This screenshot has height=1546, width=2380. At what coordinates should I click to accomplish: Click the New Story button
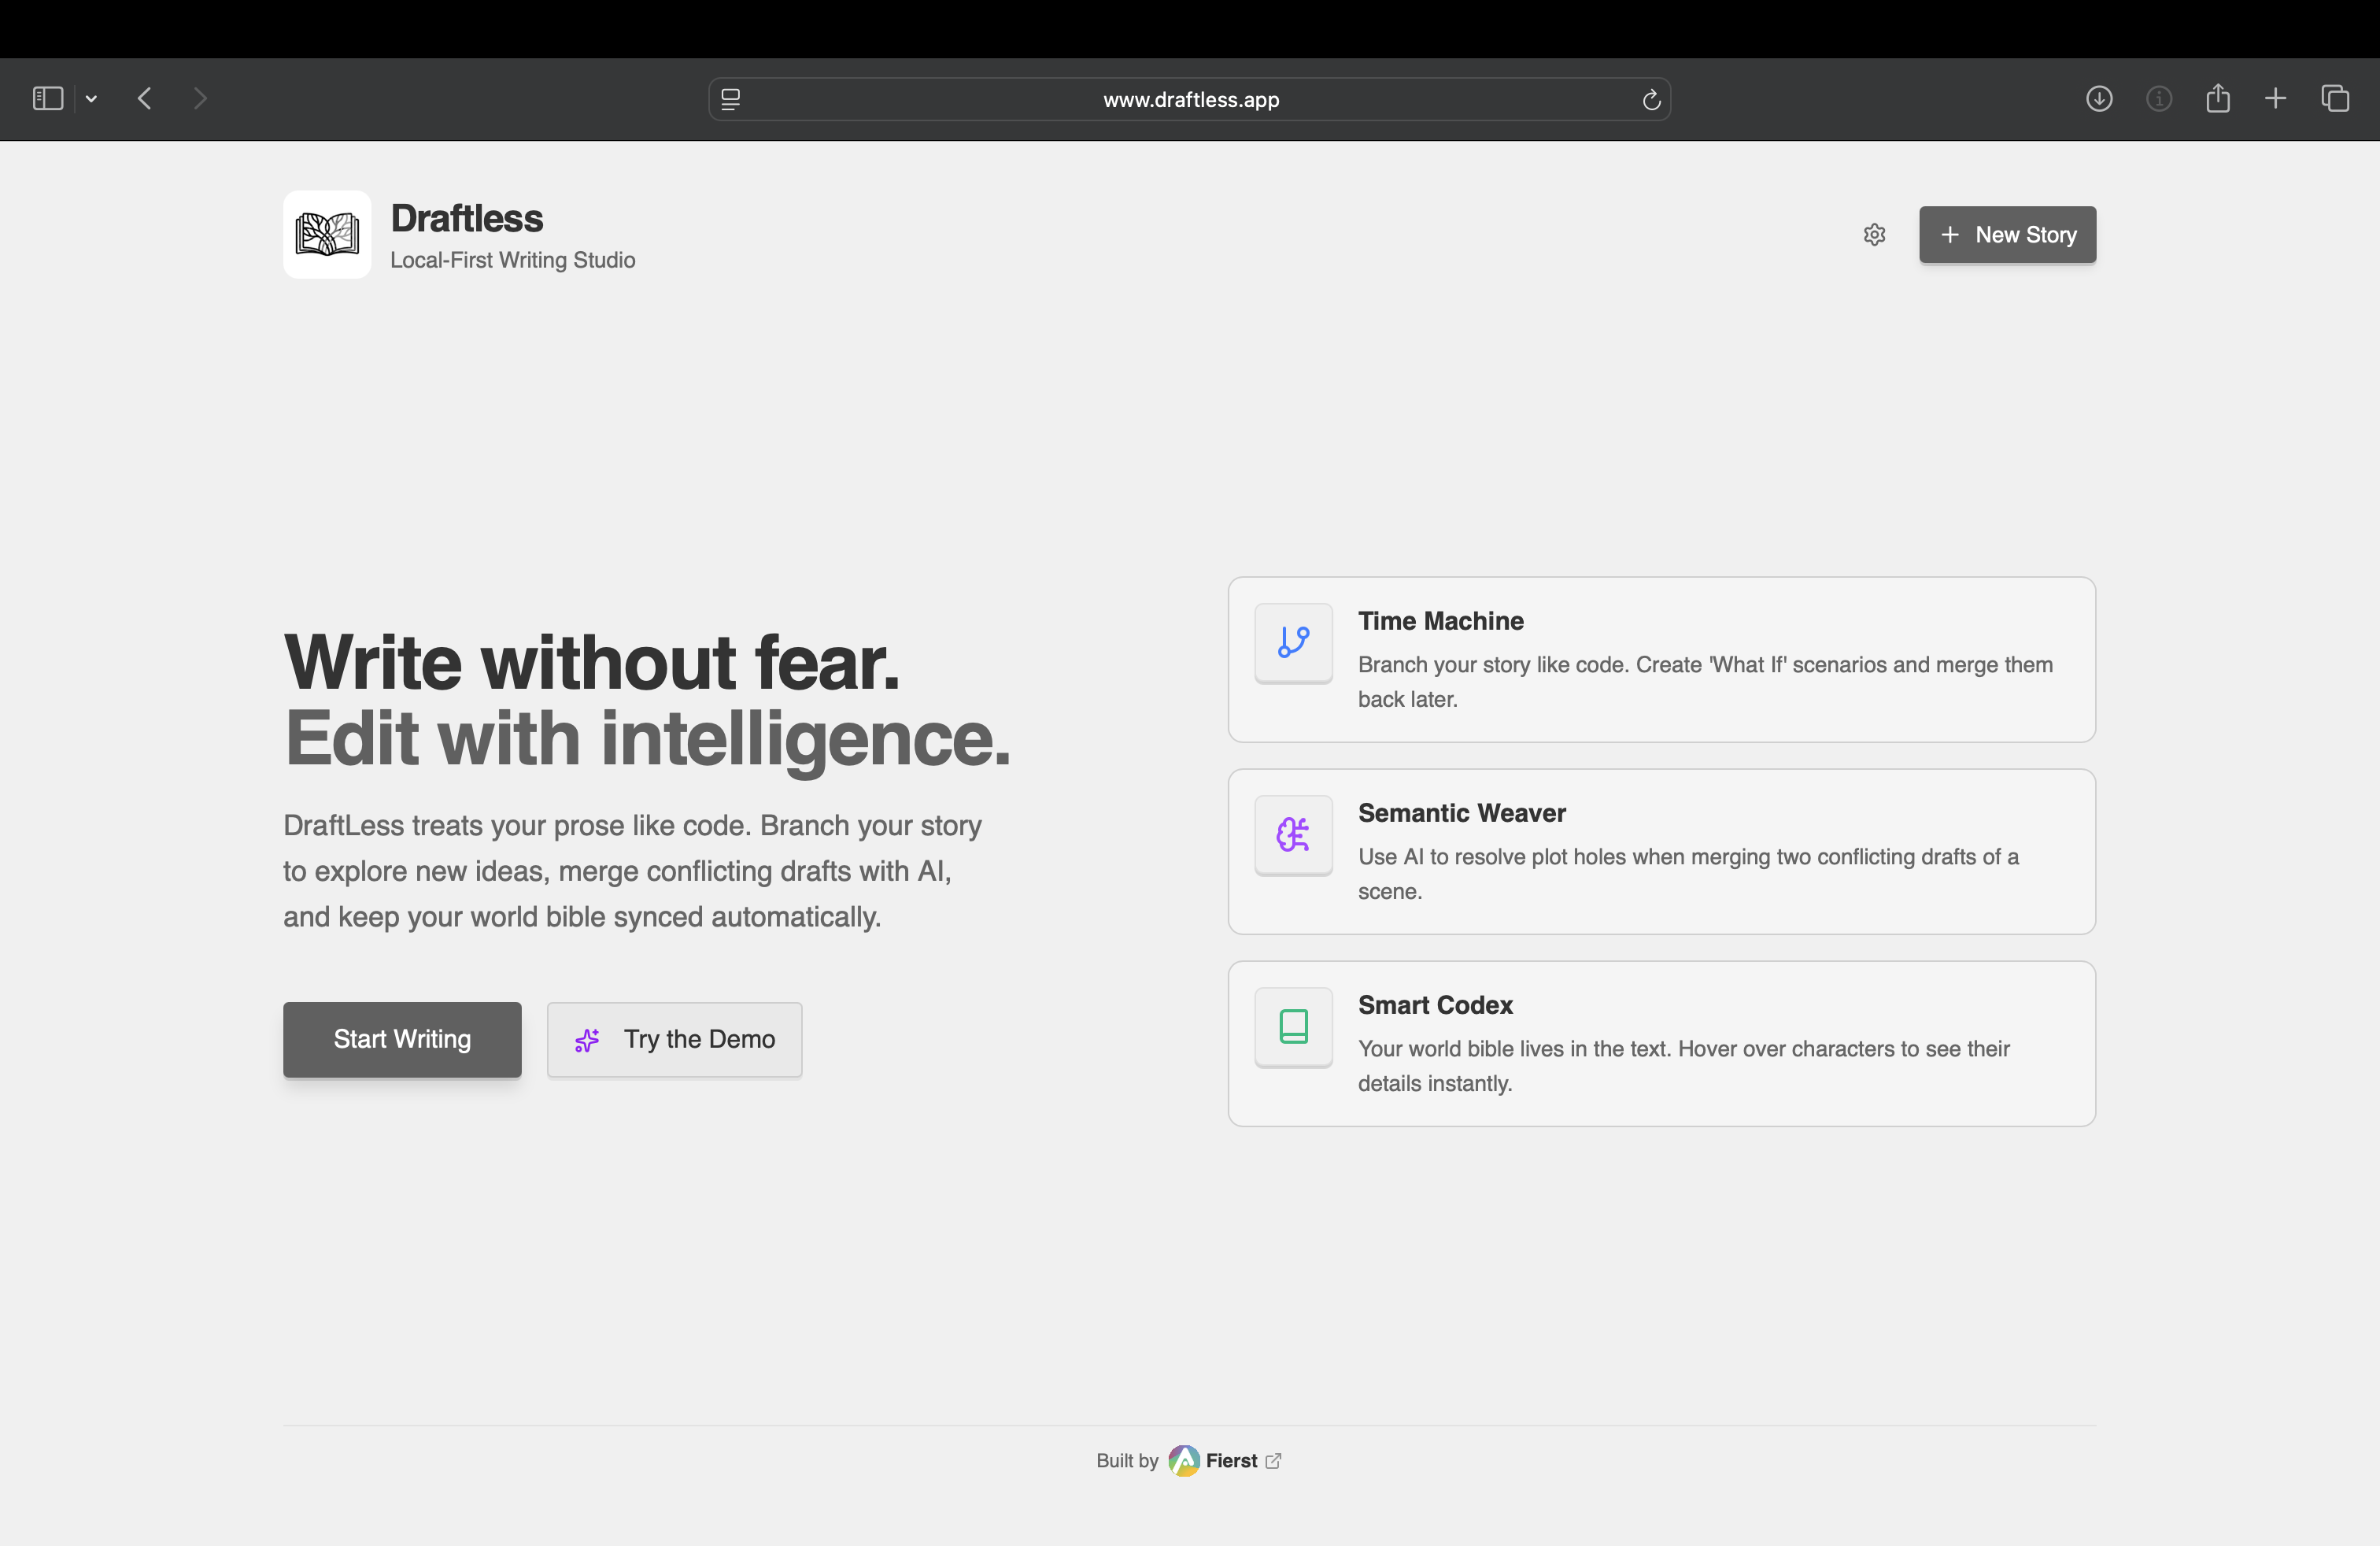pyautogui.click(x=2007, y=234)
